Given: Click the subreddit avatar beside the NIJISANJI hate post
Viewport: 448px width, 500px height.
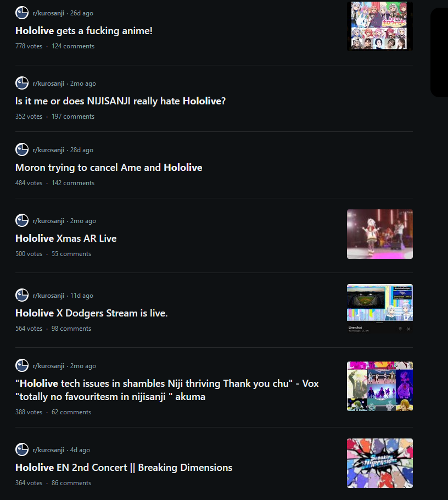Looking at the screenshot, I should pos(22,83).
